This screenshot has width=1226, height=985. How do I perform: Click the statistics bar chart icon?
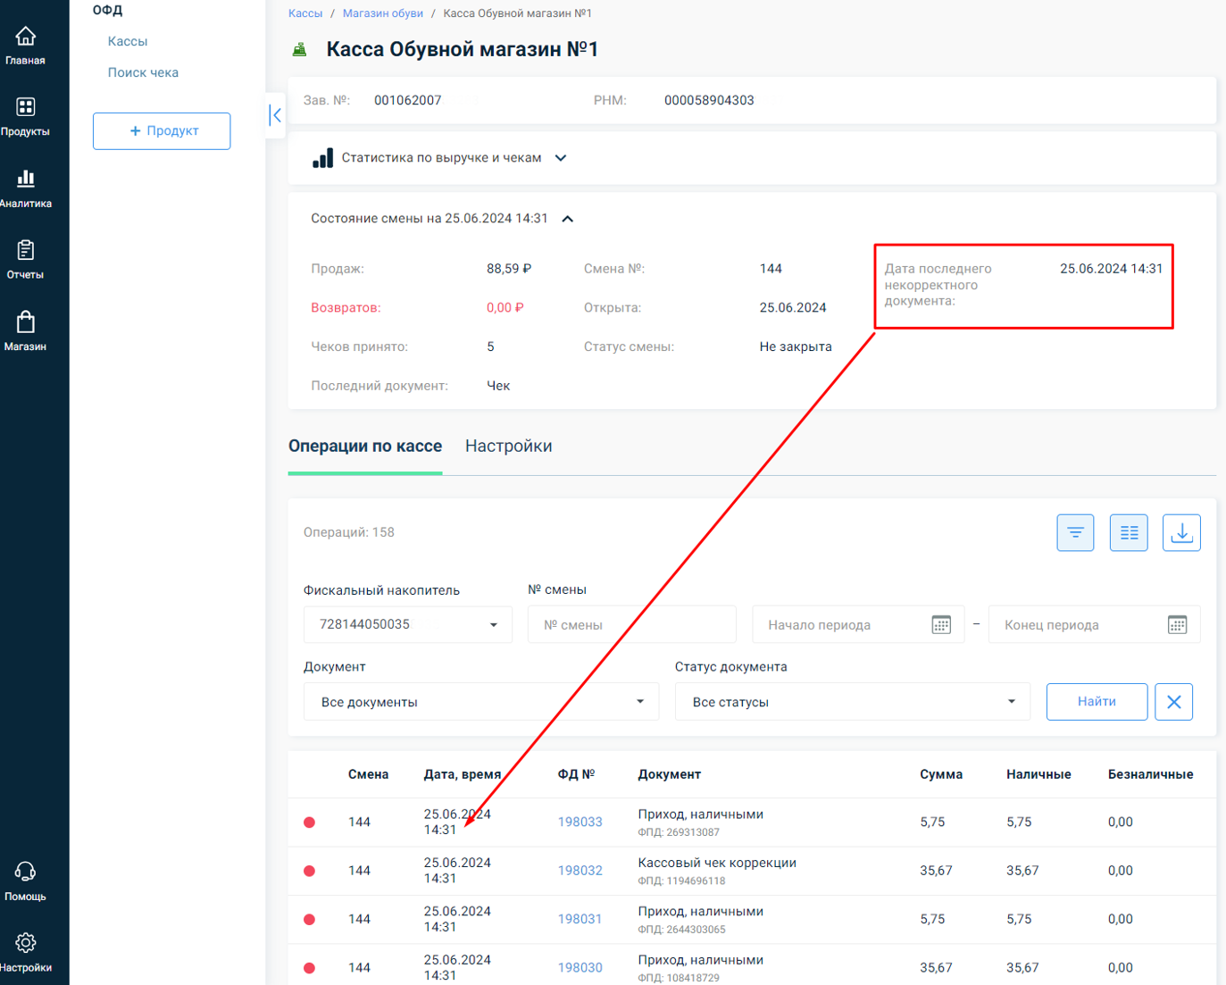click(x=322, y=158)
